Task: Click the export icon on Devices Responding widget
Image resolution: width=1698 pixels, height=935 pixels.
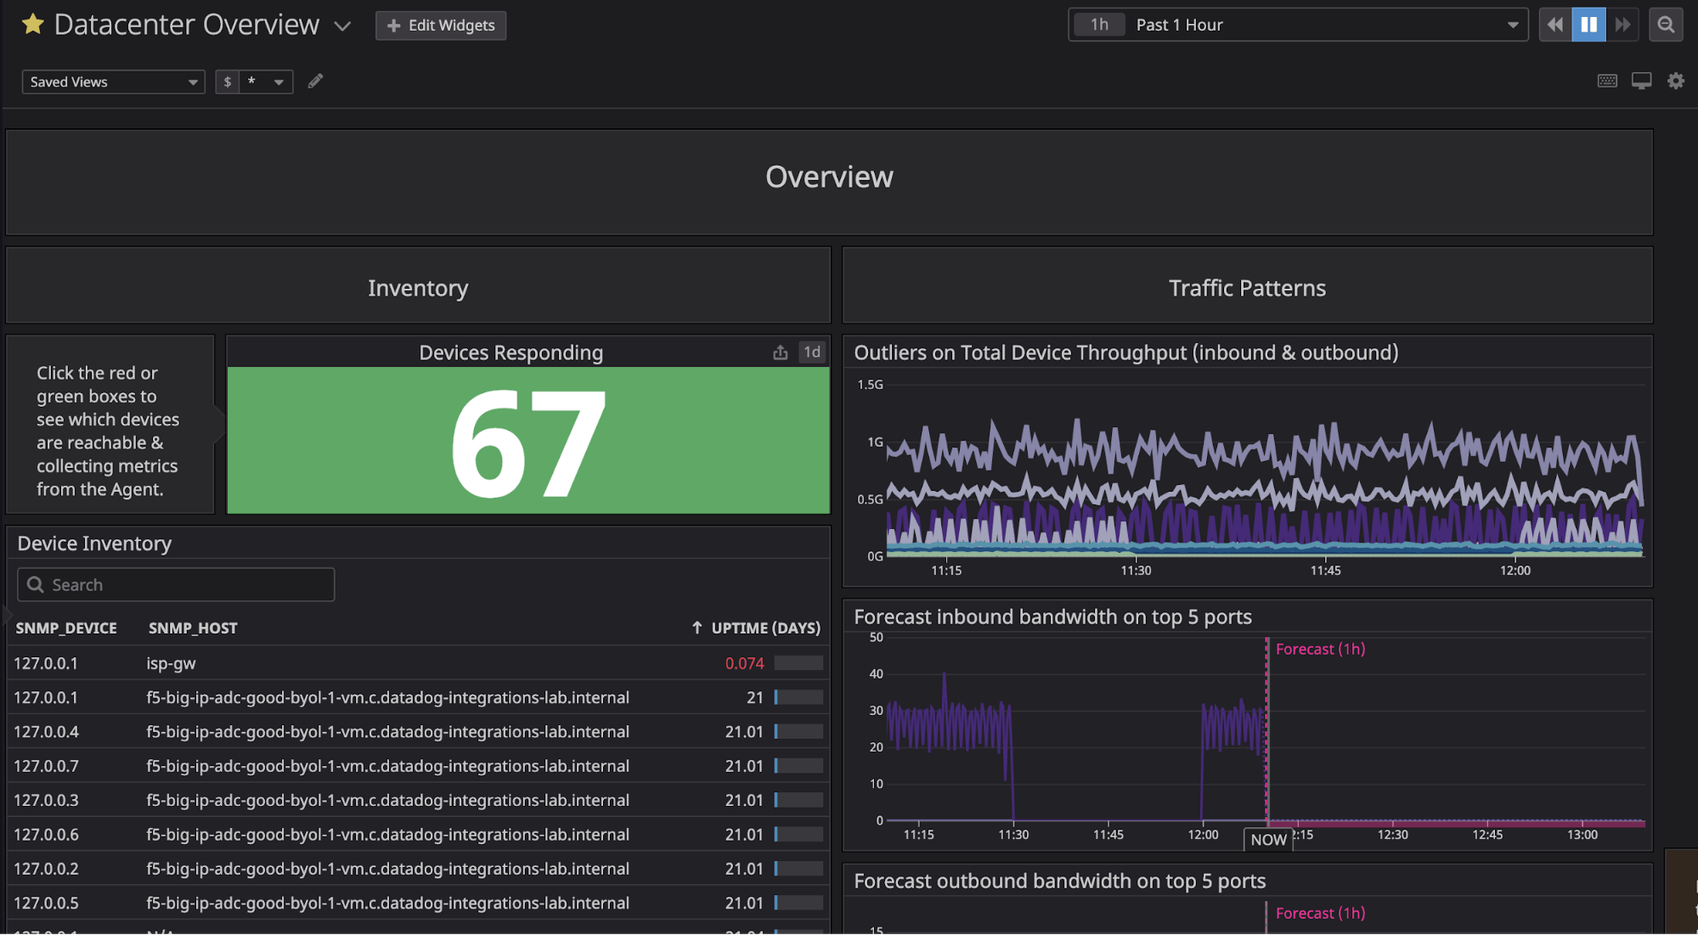Action: pos(780,351)
